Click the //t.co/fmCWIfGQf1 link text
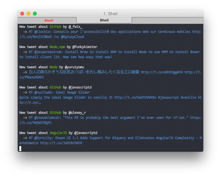 tap(35, 123)
